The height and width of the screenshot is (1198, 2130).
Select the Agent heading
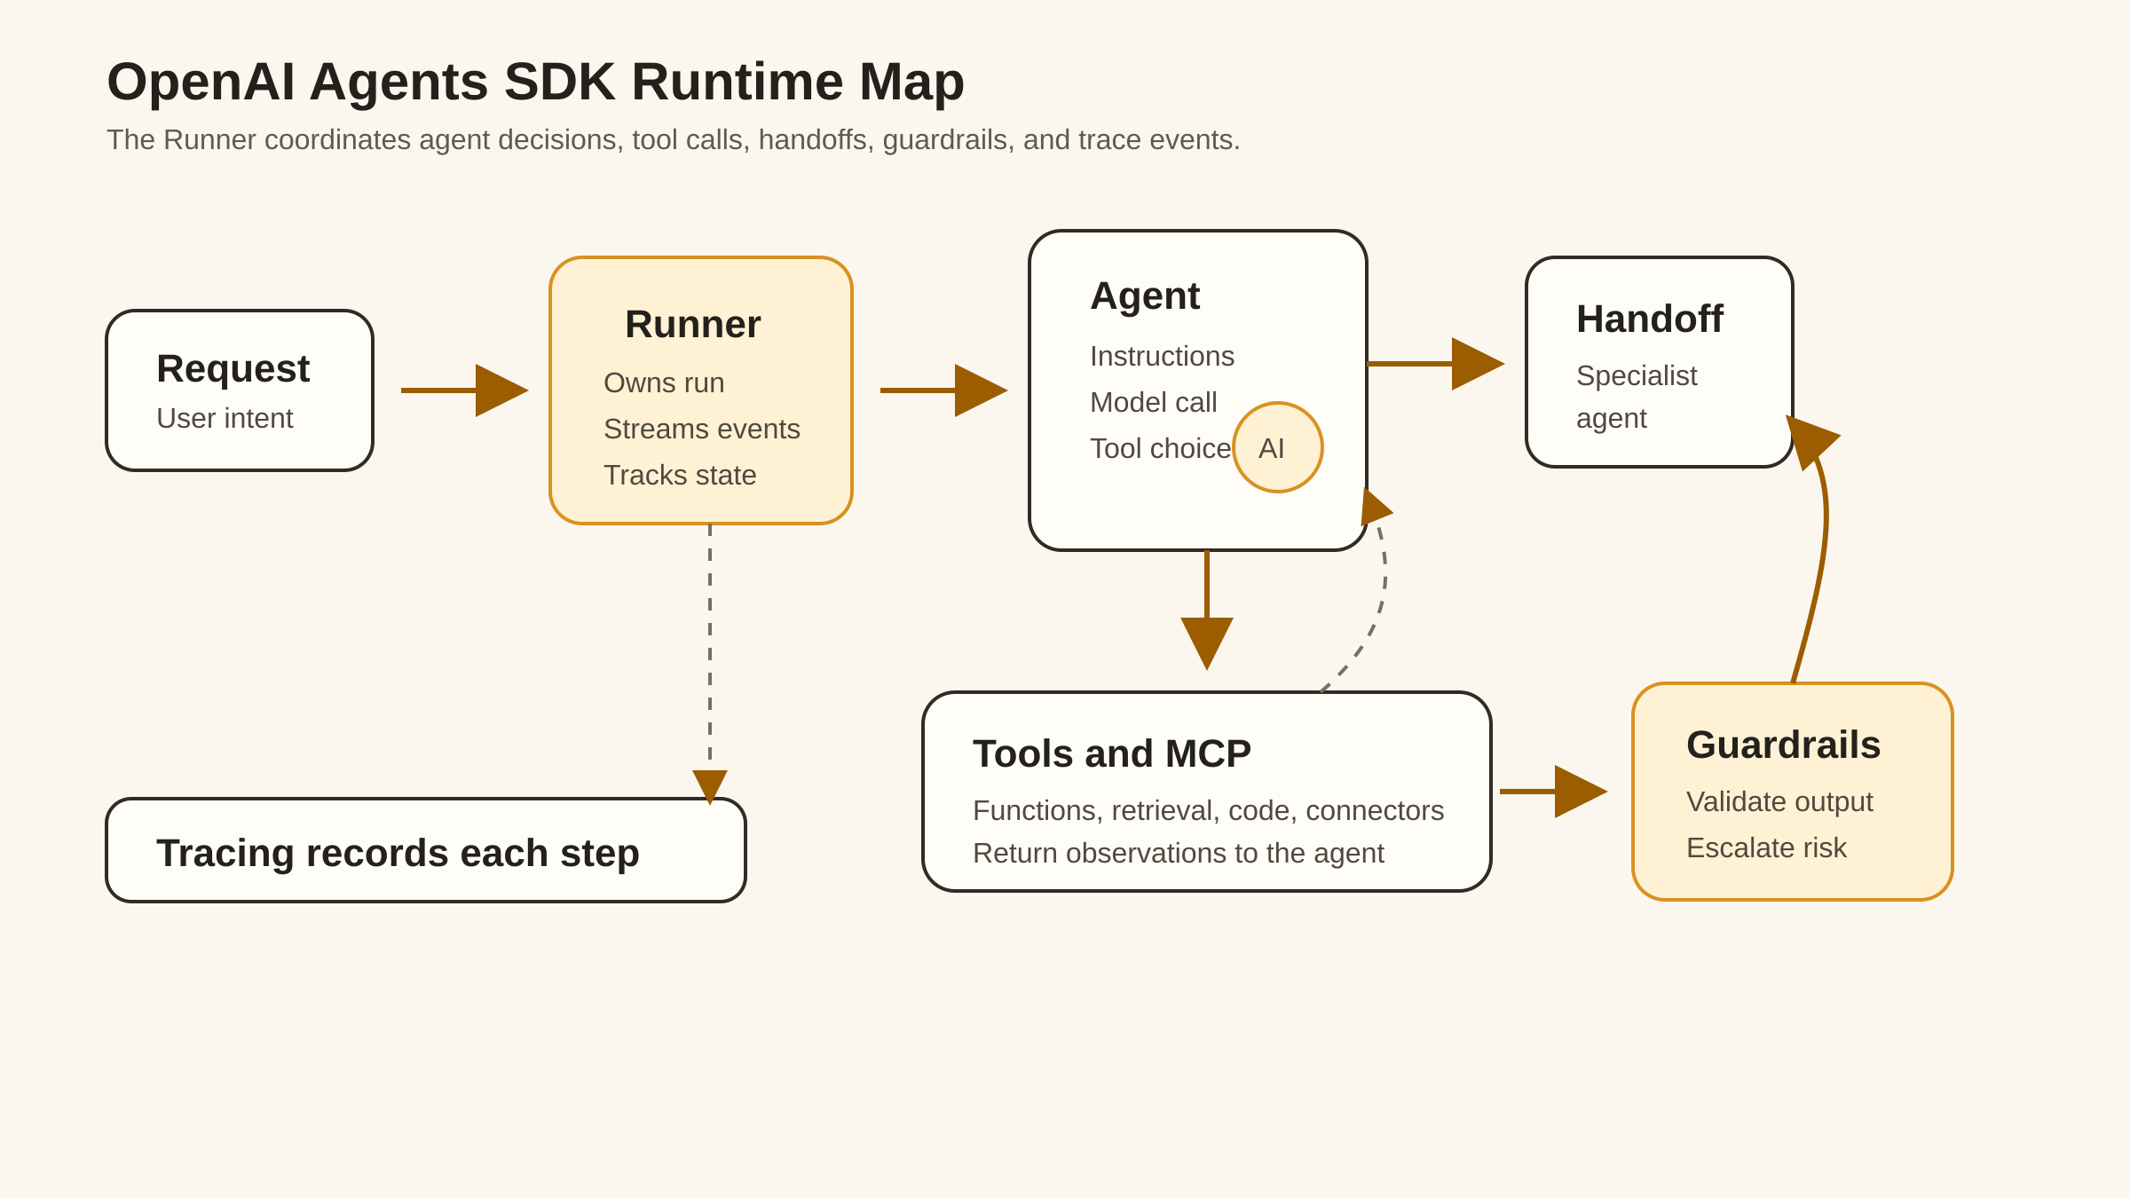click(x=1144, y=296)
